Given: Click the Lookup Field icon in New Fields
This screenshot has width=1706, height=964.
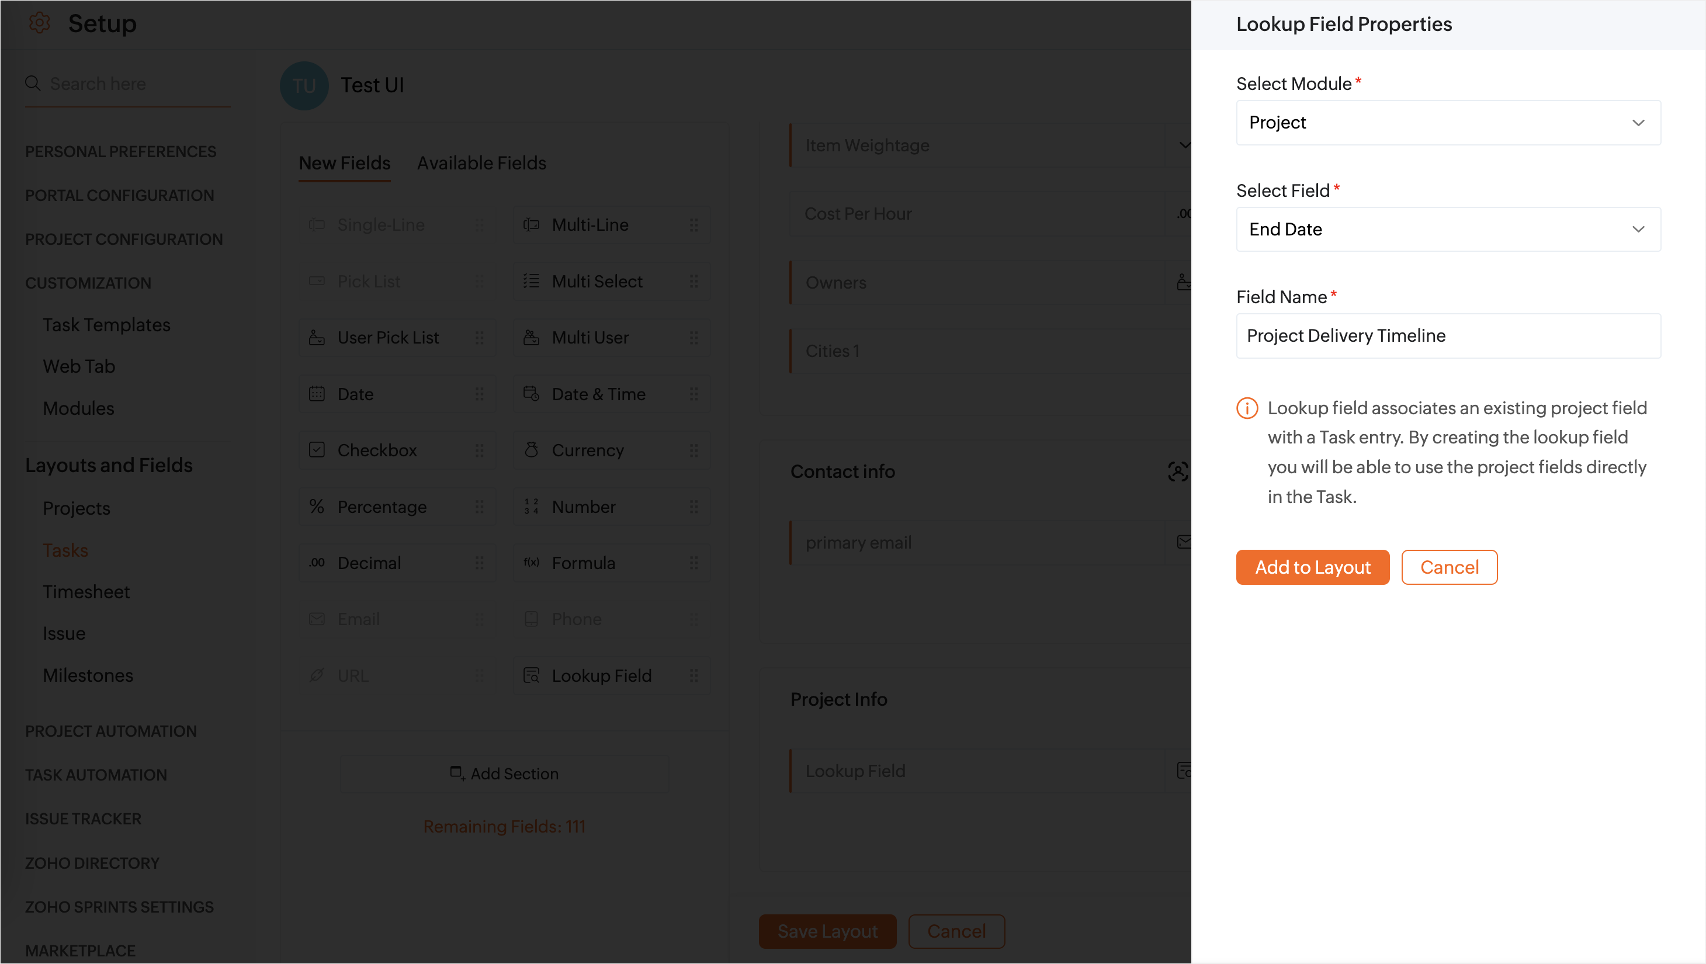Looking at the screenshot, I should pyautogui.click(x=531, y=675).
